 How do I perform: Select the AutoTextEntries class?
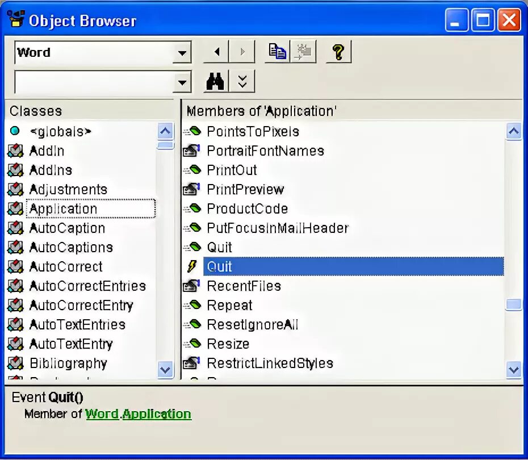click(77, 325)
